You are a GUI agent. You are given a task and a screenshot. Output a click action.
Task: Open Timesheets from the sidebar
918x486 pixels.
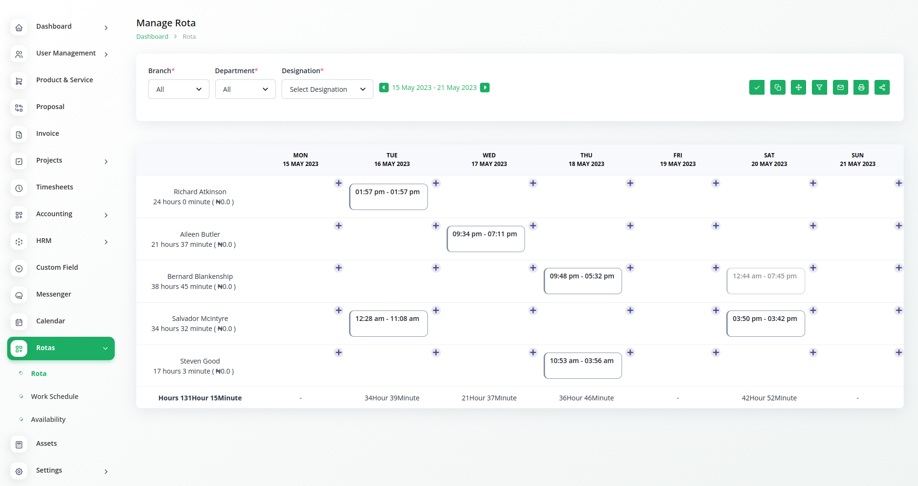tap(55, 188)
